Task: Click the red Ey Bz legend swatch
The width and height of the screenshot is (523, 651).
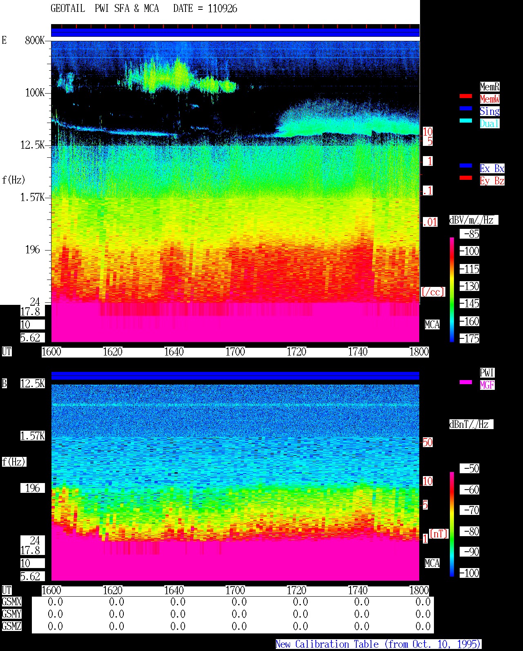Action: click(x=466, y=178)
